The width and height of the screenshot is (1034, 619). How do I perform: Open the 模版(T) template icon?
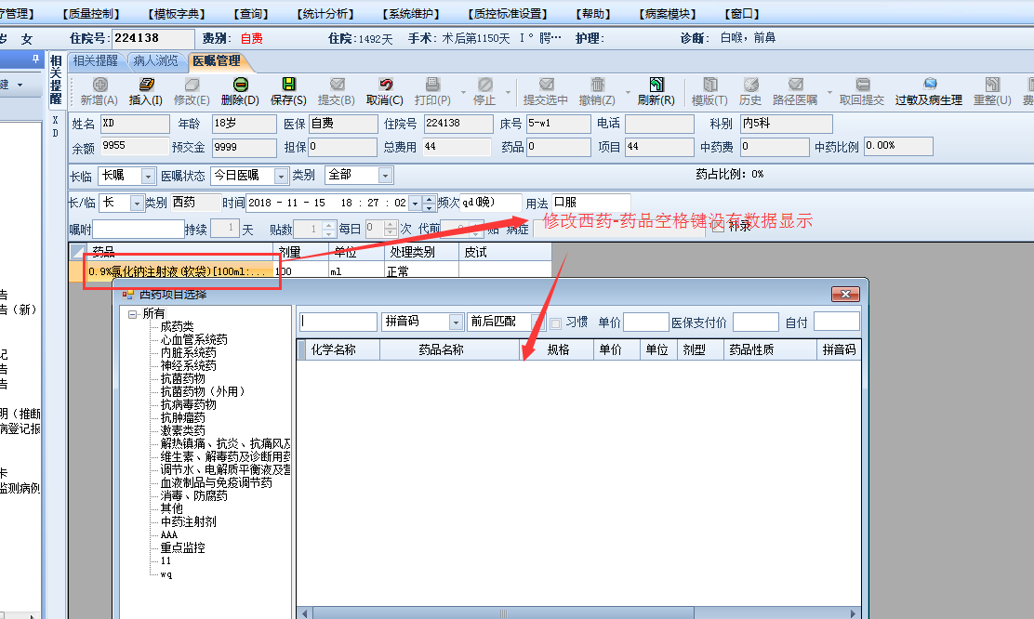coord(710,85)
